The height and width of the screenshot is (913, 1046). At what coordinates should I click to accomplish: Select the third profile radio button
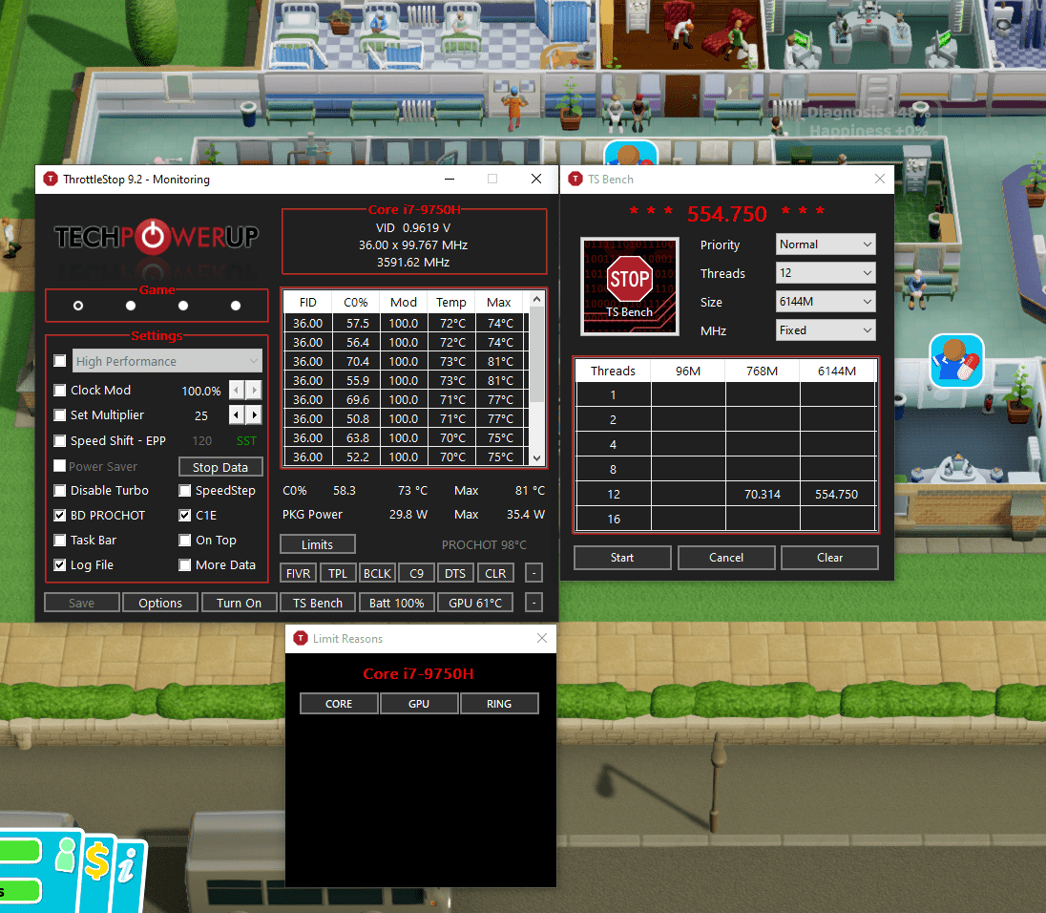[183, 305]
